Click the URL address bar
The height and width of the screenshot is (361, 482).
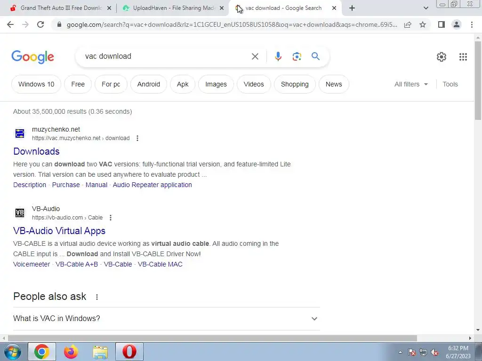tap(232, 24)
